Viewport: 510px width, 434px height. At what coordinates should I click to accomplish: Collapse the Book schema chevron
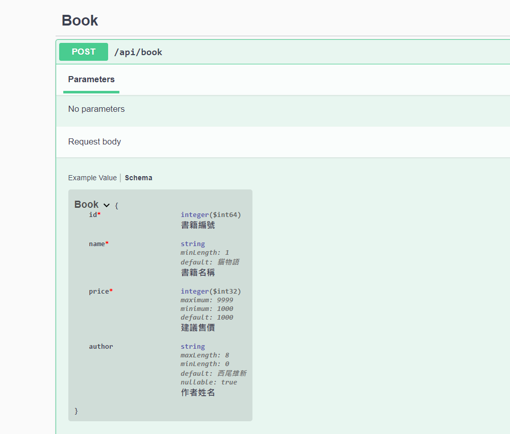click(107, 205)
